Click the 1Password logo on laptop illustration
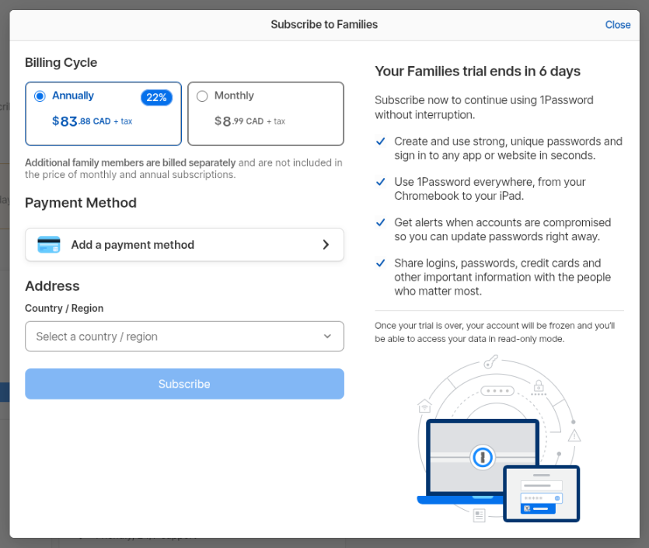Screen dimensions: 649x548 [483, 457]
